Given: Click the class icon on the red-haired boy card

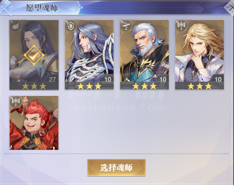Looking at the screenshot, I should coord(16,101).
